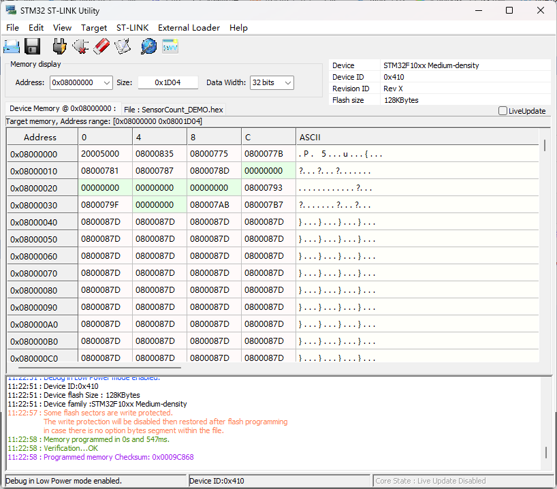Maximize the ST-LINK Utility window
This screenshot has width=557, height=489.
coord(509,10)
